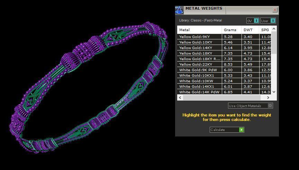The height and width of the screenshot is (170, 299).
Task: Click the Calculate button
Action: 227,130
